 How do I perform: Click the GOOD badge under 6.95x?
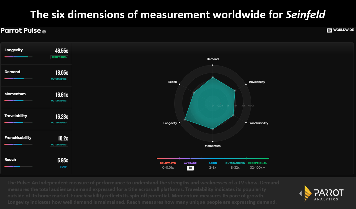(x=63, y=167)
